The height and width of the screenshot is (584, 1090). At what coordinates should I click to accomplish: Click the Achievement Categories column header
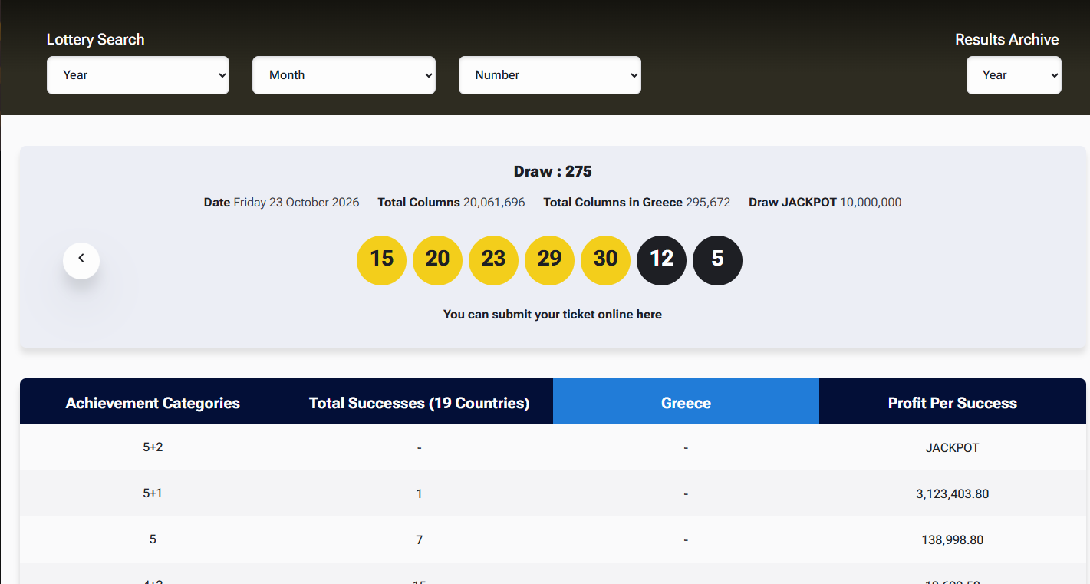[x=153, y=403]
